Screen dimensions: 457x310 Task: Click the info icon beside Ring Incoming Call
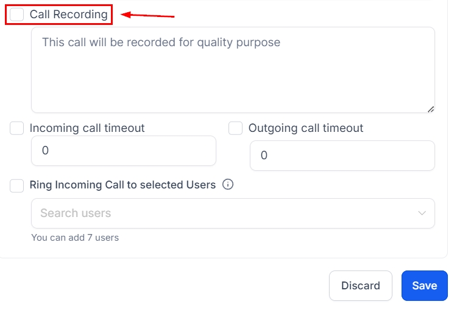click(x=228, y=185)
